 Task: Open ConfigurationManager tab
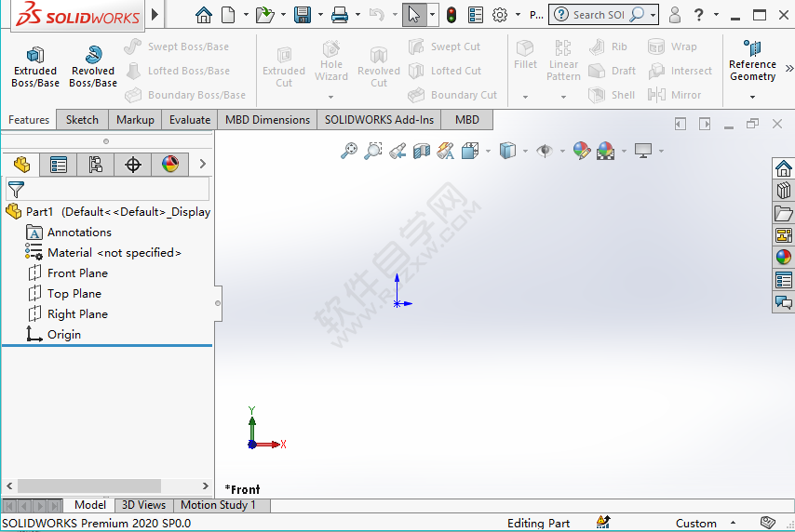point(95,165)
